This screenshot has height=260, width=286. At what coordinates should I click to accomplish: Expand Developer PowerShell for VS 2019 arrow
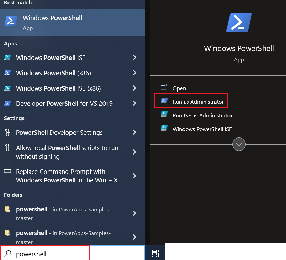[134, 103]
